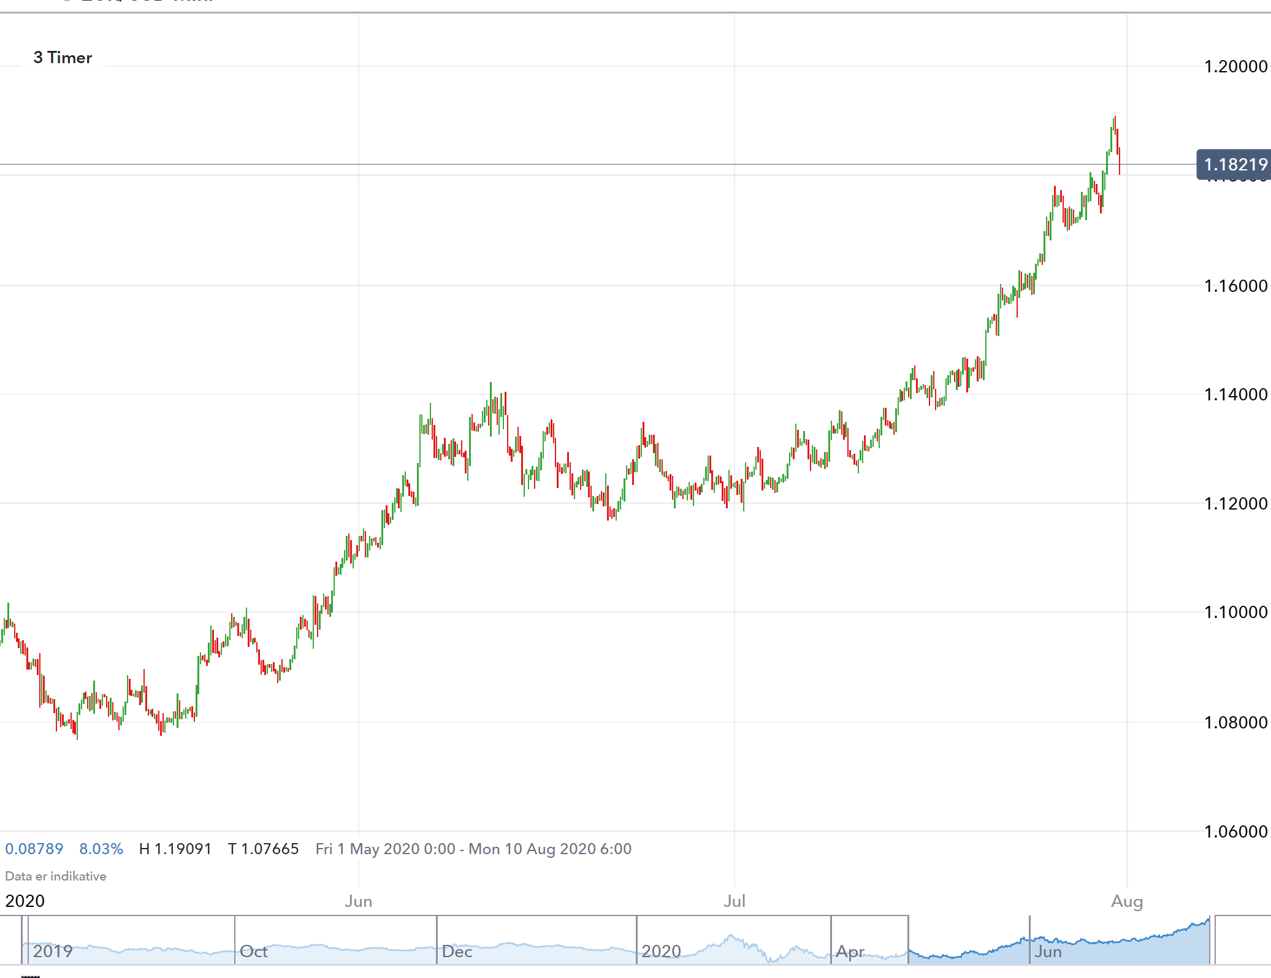This screenshot has width=1271, height=978.
Task: Click the Apr marker in navigator strip
Action: pyautogui.click(x=850, y=951)
